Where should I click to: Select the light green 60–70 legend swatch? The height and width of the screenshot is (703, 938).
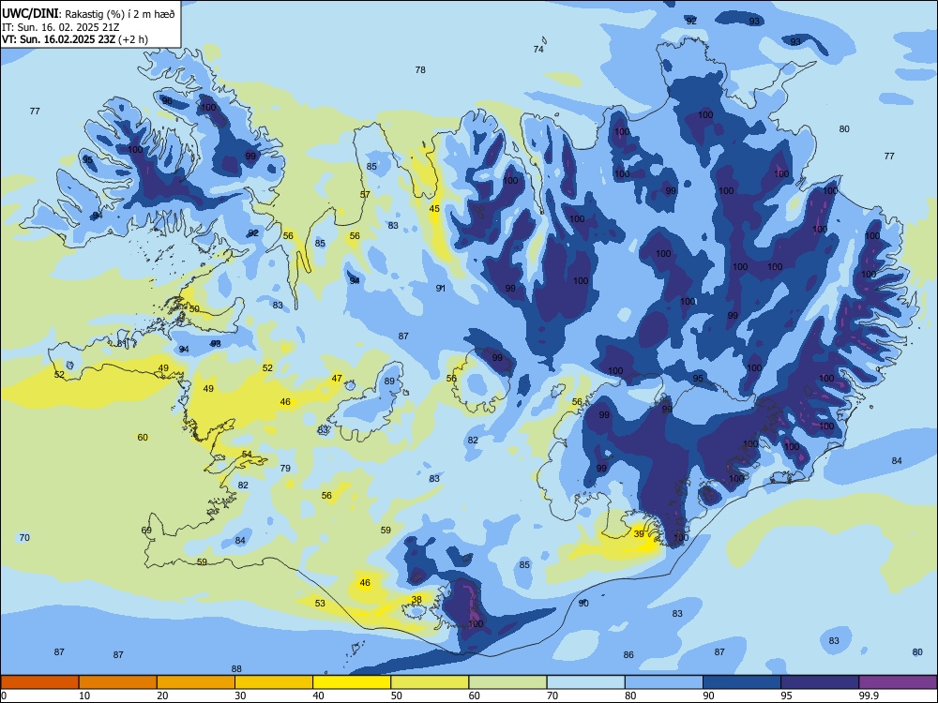point(507,682)
